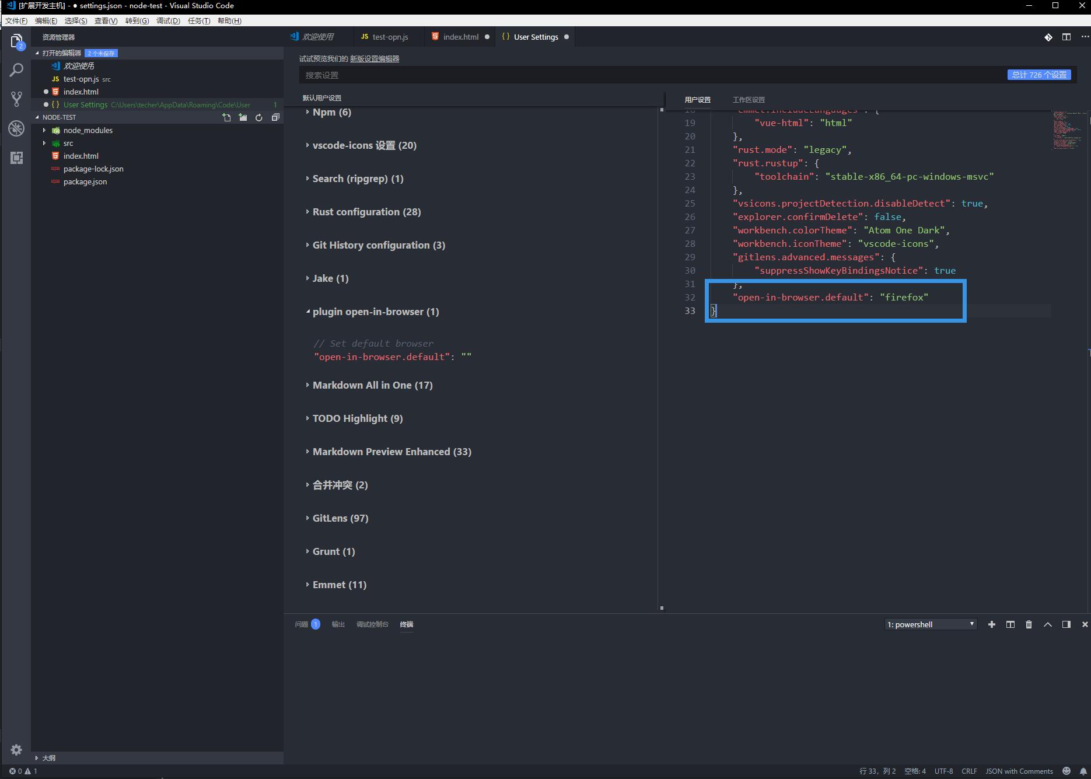Open the 新版设置编辑器 link
1091x779 pixels.
(375, 58)
